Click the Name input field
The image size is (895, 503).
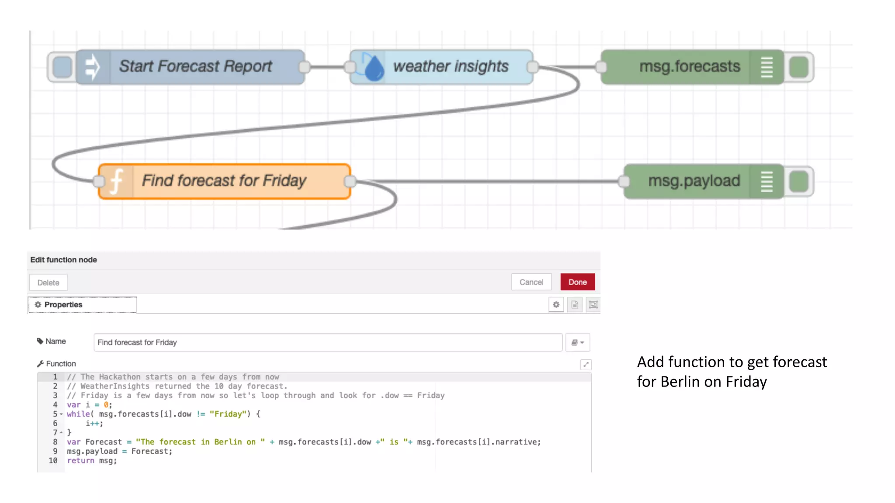(x=328, y=342)
